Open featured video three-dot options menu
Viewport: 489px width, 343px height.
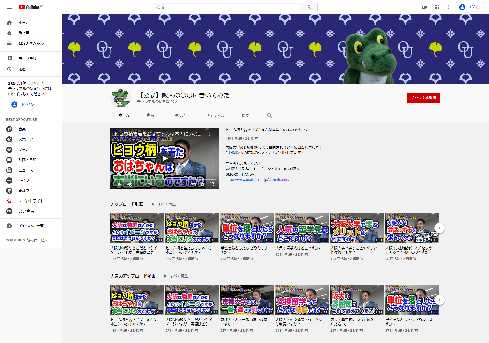point(210,134)
